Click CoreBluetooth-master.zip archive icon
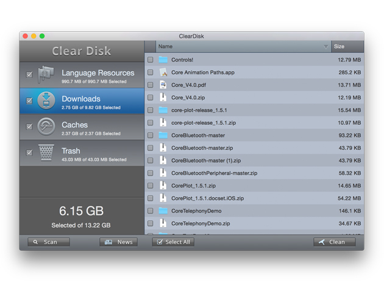 [163, 148]
